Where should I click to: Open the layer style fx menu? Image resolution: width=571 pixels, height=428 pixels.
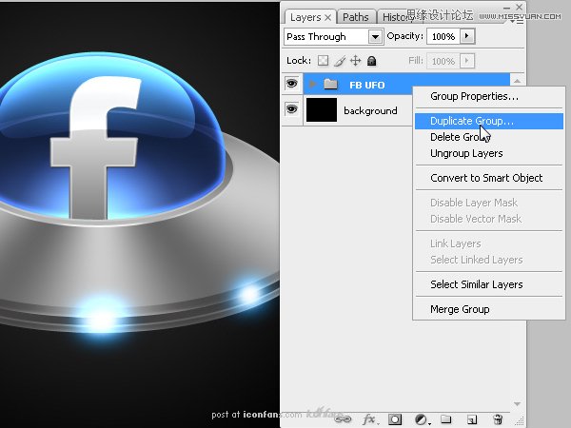coord(369,418)
